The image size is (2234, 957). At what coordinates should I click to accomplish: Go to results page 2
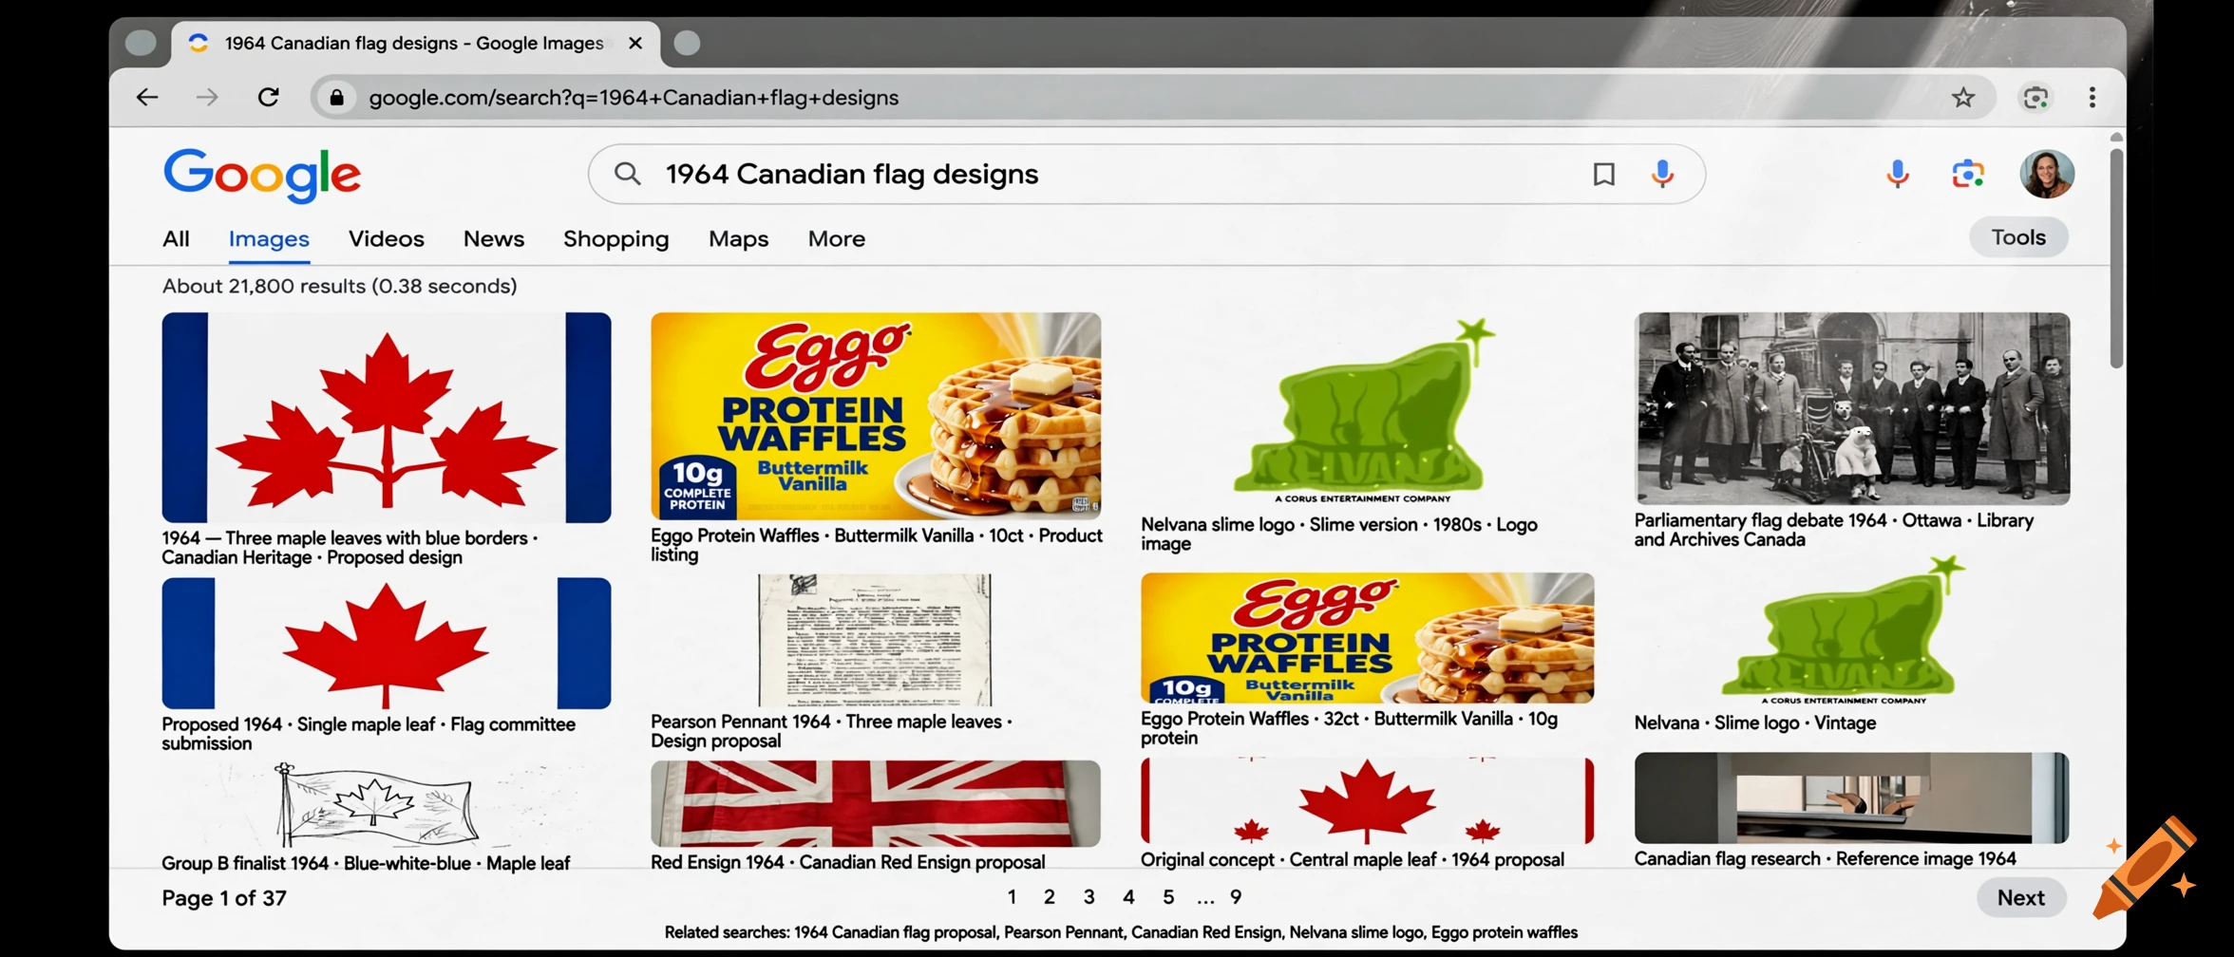coord(1049,896)
